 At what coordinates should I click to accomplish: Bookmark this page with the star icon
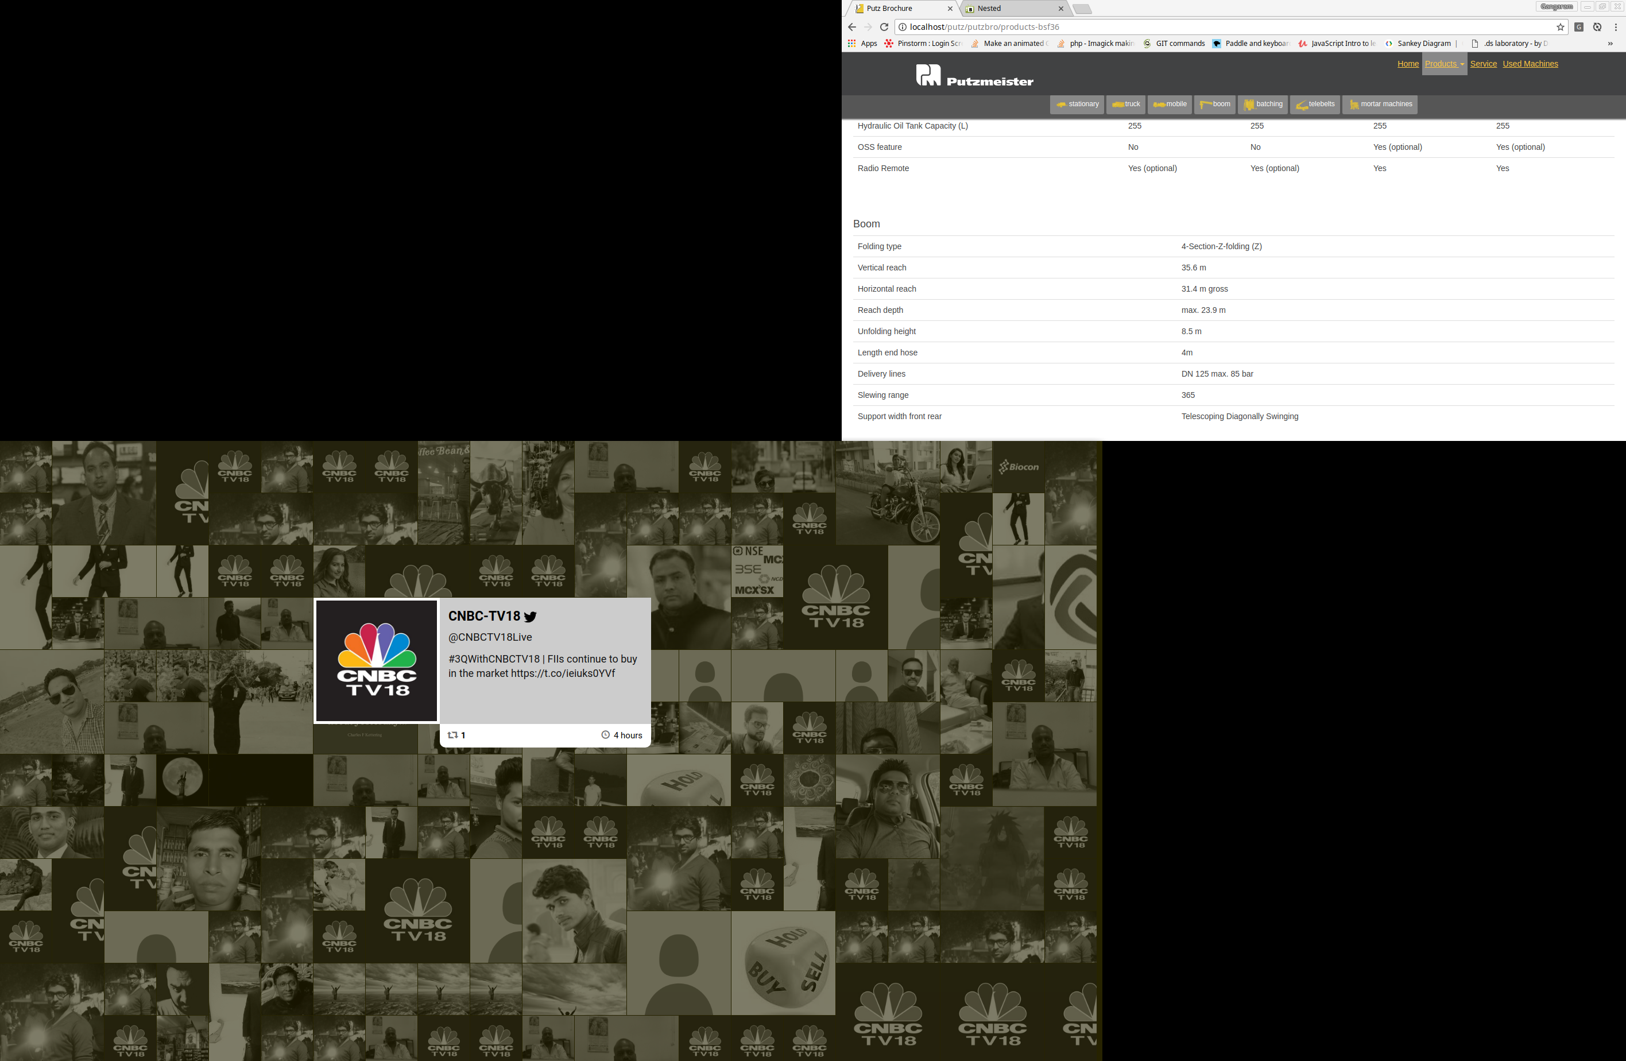click(x=1561, y=28)
